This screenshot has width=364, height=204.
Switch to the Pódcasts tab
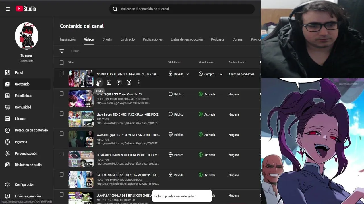coord(218,39)
